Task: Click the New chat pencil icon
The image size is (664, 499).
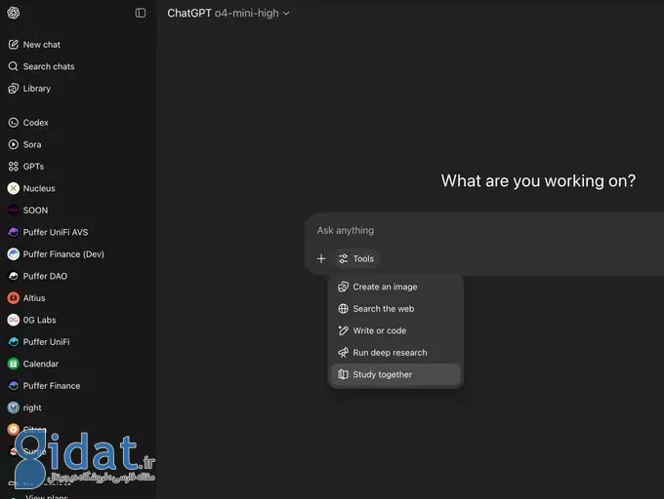Action: pyautogui.click(x=13, y=45)
